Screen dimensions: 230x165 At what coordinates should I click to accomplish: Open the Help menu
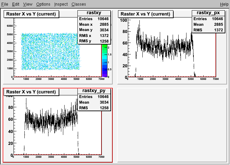224,4
